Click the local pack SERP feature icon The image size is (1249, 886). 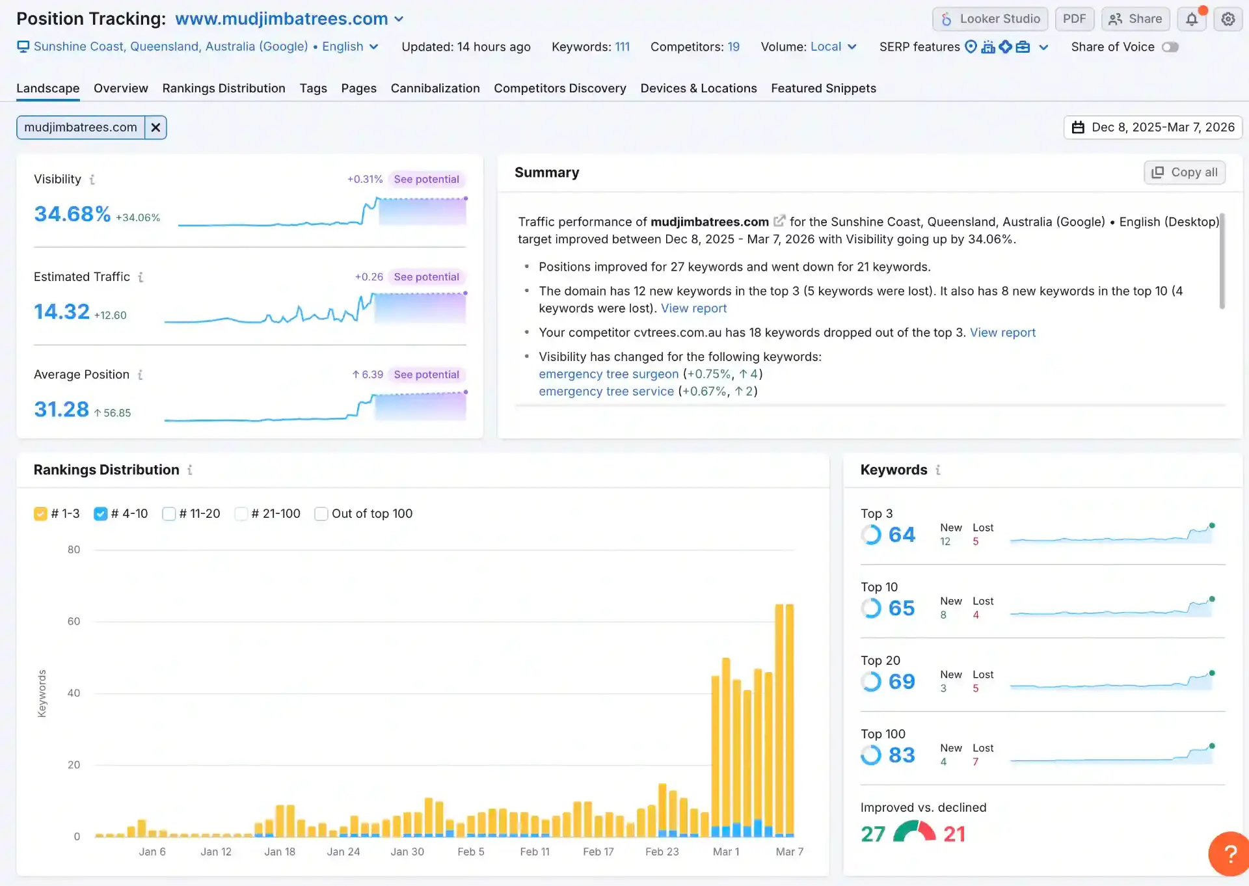[x=971, y=47]
